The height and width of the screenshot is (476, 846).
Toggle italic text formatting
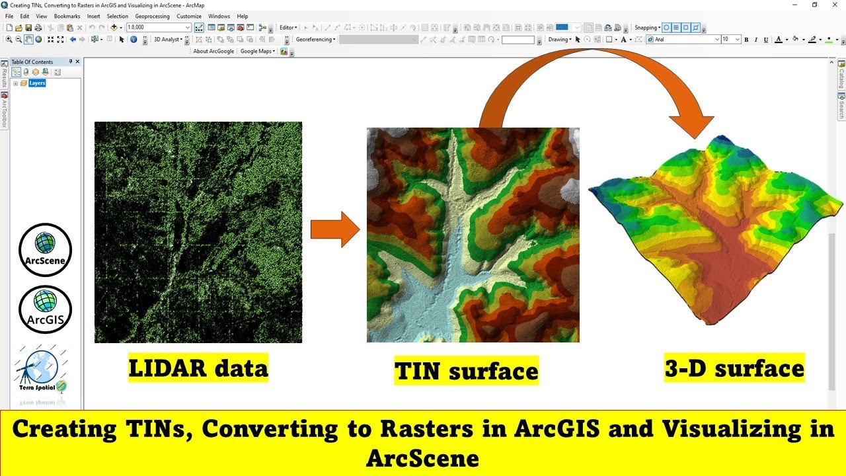click(756, 40)
